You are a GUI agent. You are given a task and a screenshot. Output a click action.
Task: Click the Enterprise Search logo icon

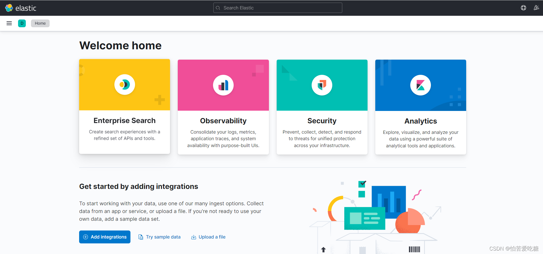125,85
